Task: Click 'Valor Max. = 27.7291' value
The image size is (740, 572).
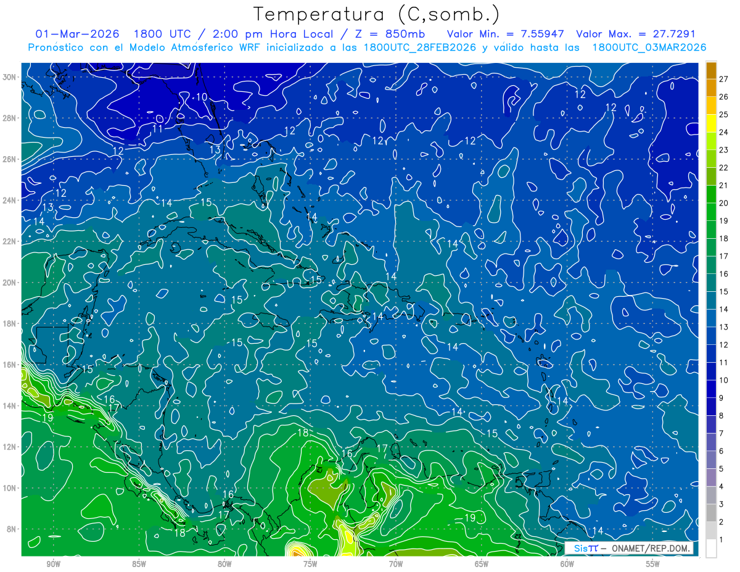Action: [x=635, y=34]
